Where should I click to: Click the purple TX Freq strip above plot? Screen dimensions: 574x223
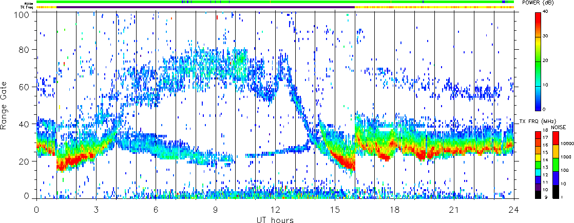[206, 7]
